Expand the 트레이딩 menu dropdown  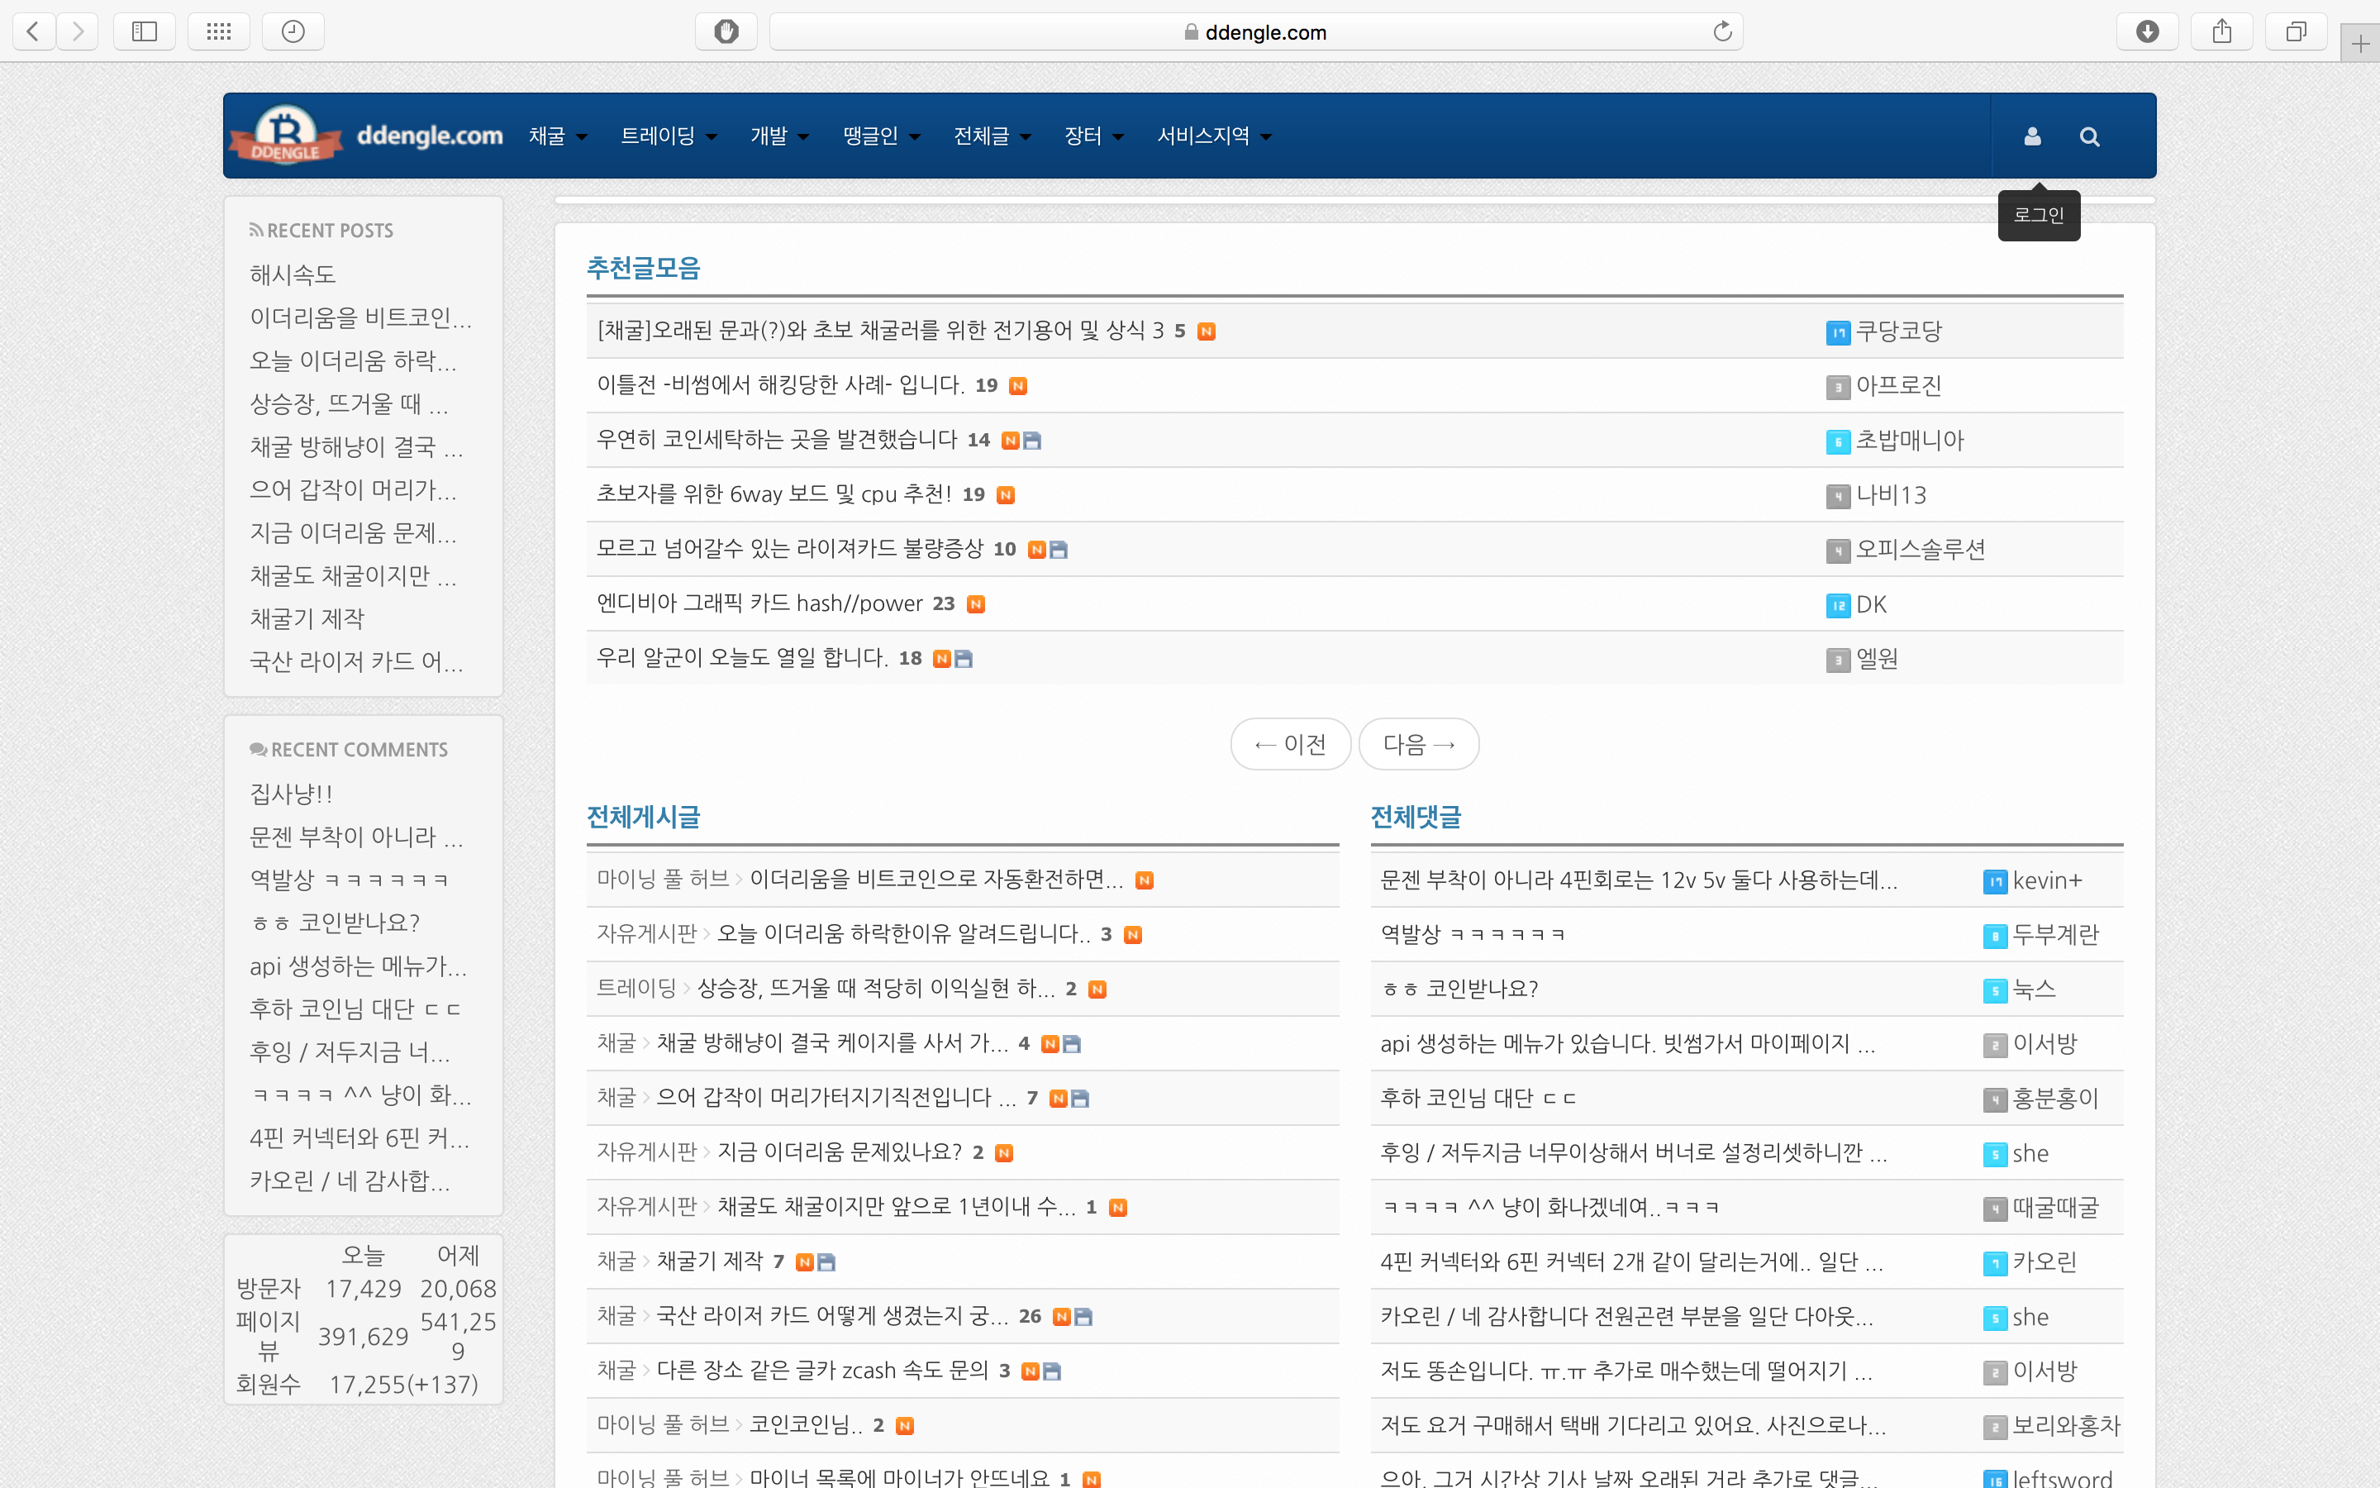[x=669, y=136]
